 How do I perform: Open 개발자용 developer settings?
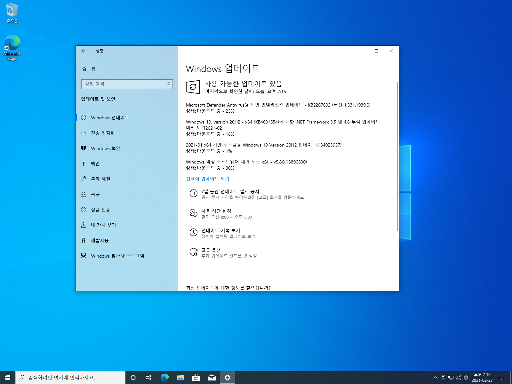pos(127,241)
